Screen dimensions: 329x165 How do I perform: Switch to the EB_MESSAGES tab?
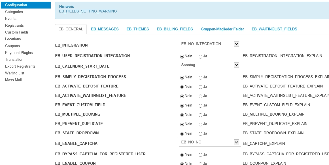(105, 29)
